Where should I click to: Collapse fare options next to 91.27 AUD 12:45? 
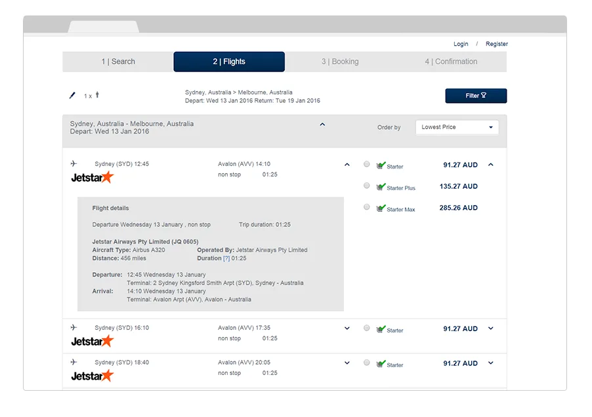click(x=490, y=165)
